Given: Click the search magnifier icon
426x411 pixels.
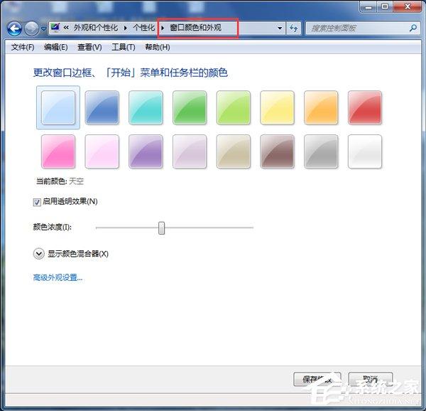Looking at the screenshot, I should pos(413,28).
